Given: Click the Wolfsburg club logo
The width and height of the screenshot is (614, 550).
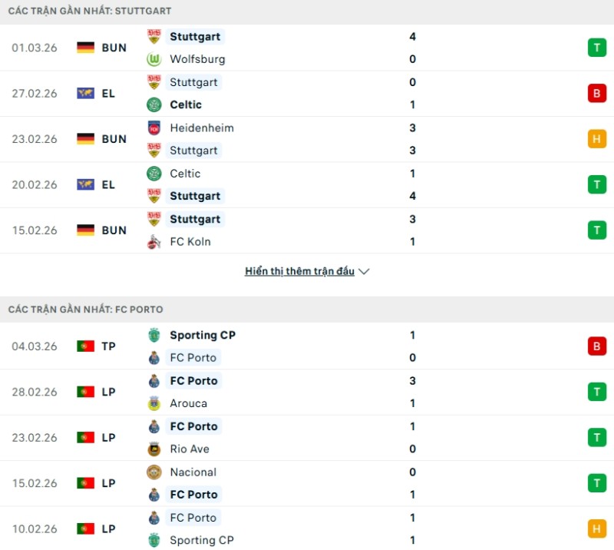Looking at the screenshot, I should pos(154,59).
